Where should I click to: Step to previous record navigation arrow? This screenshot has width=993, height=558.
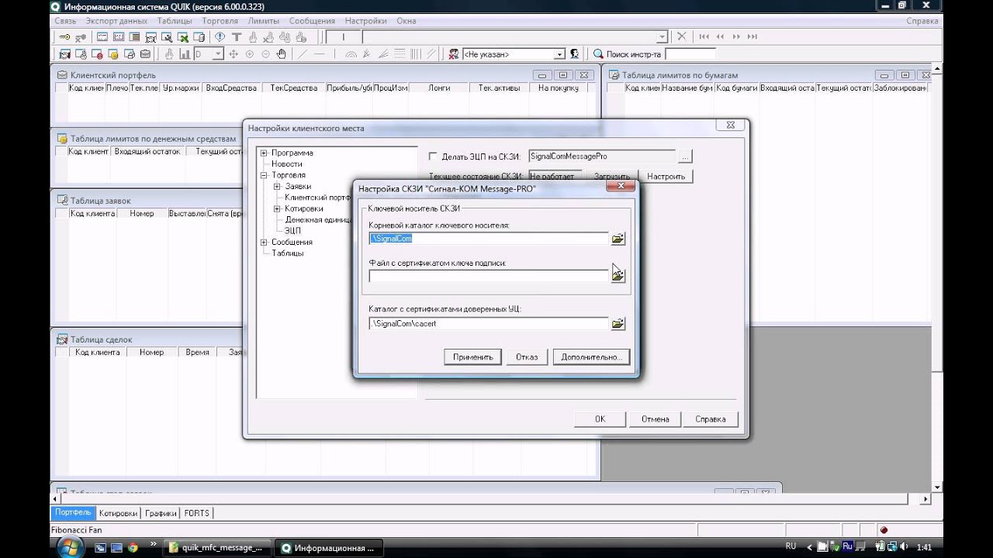click(720, 36)
